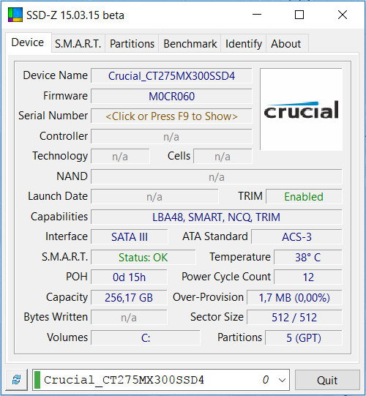Viewport: 366px width, 396px height.
Task: Minimize the SSD-Z window
Action: [x=257, y=15]
